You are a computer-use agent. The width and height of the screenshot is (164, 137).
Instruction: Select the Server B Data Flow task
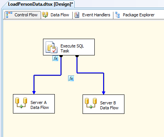click(x=103, y=104)
